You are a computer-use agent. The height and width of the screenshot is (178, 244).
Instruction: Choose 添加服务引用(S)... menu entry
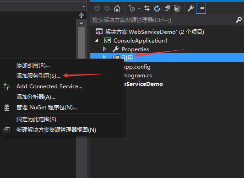(x=38, y=76)
